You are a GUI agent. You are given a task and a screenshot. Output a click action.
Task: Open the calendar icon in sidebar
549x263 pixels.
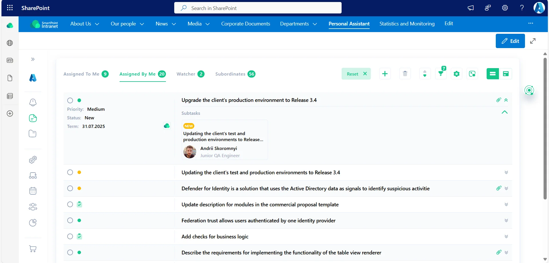33,191
